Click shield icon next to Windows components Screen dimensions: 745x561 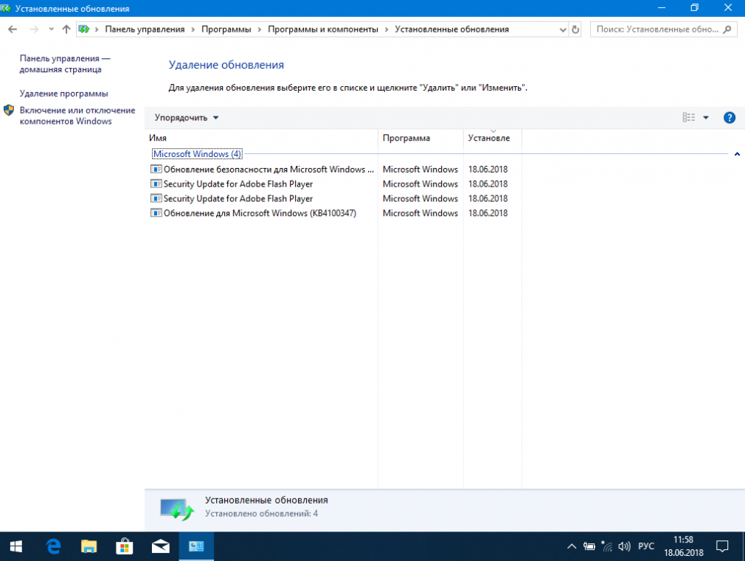tap(9, 110)
